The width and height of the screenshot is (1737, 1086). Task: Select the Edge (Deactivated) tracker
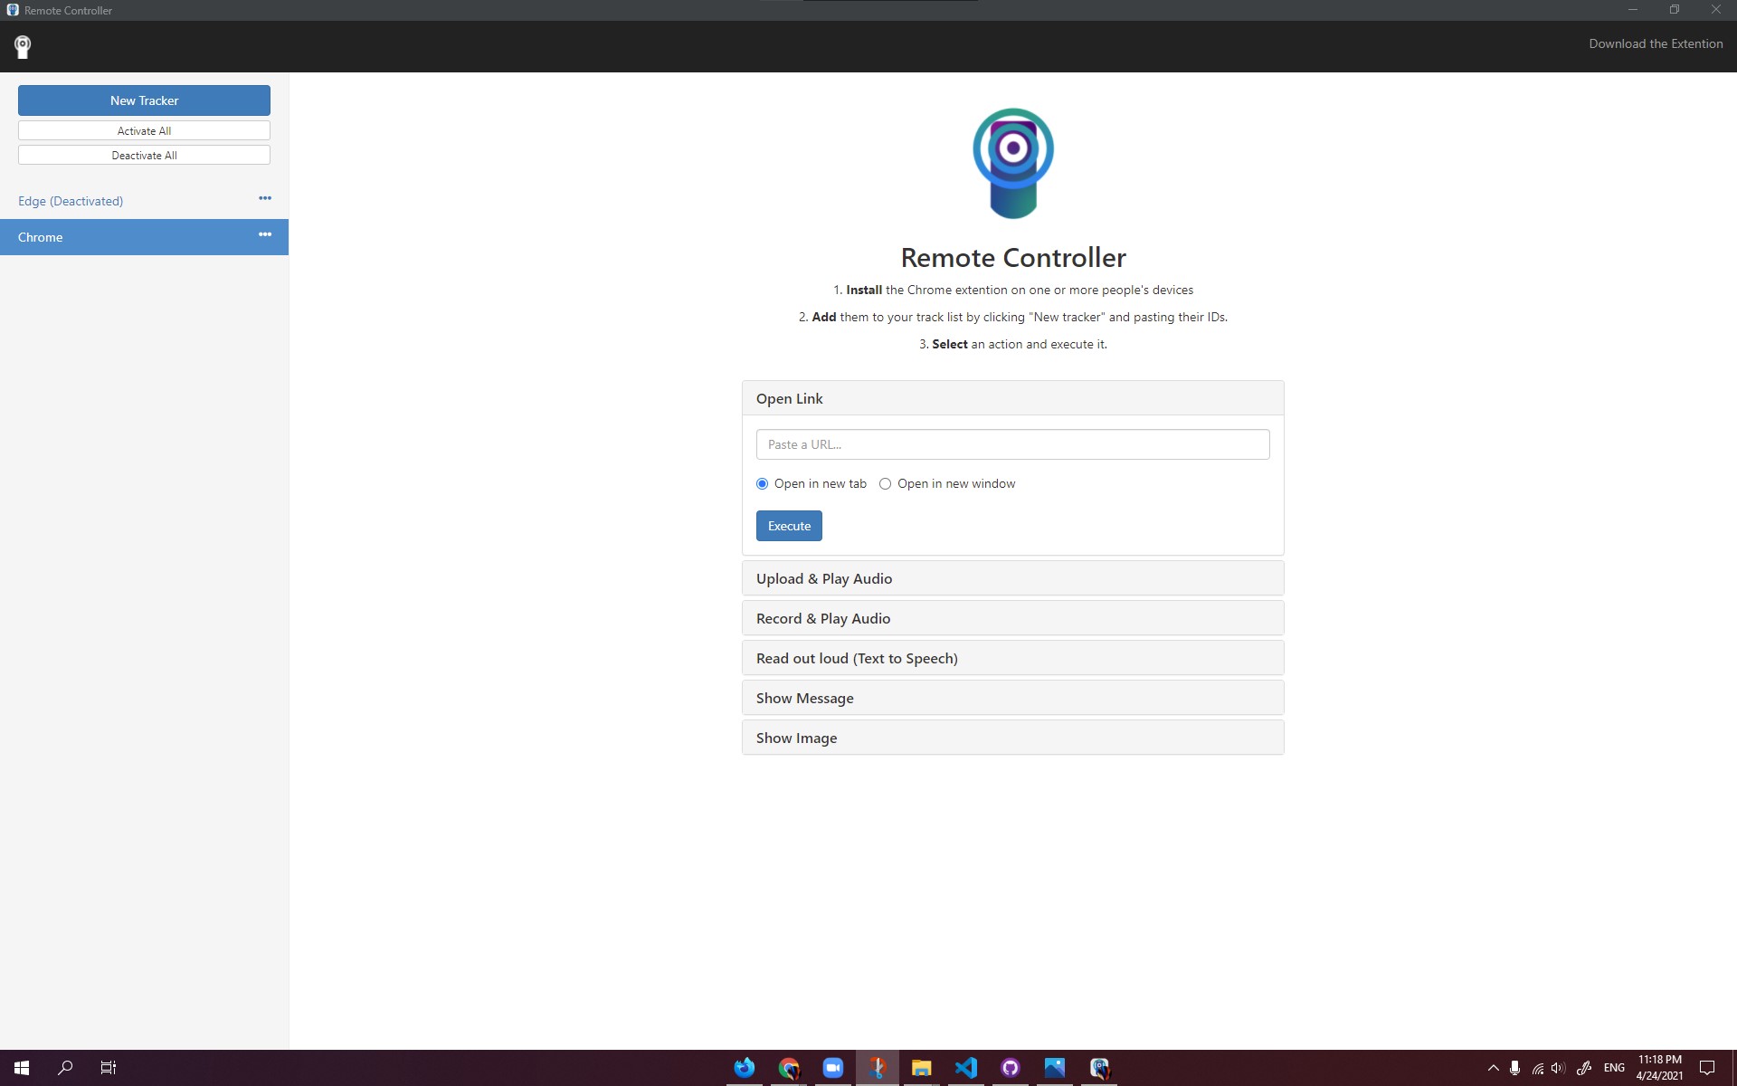click(71, 201)
